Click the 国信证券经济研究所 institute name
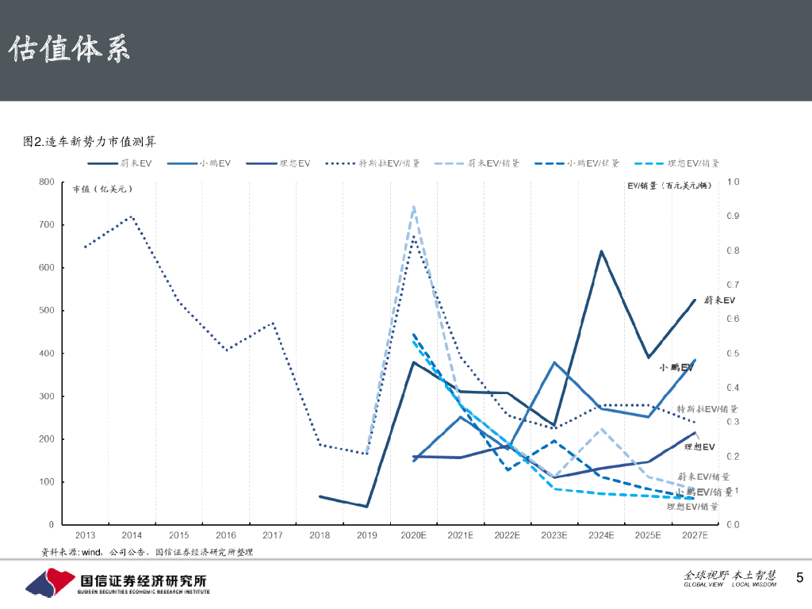Image resolution: width=812 pixels, height=609 pixels. pyautogui.click(x=144, y=581)
